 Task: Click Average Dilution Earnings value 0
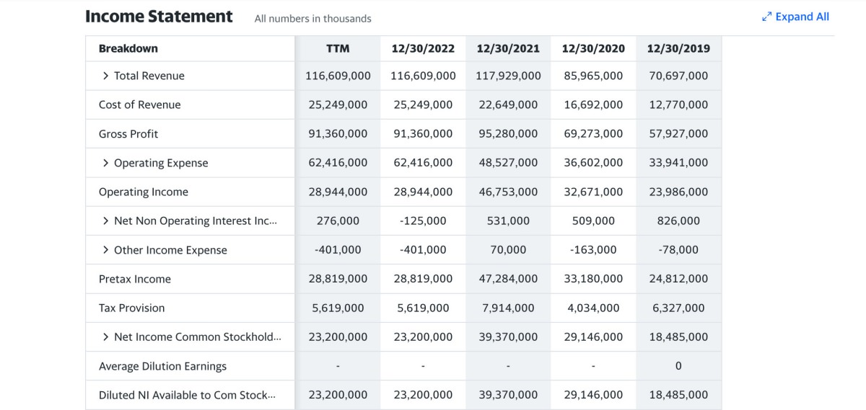click(678, 366)
